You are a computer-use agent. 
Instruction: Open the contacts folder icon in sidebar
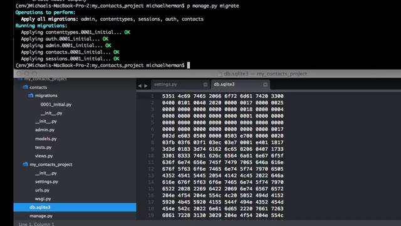pos(25,87)
